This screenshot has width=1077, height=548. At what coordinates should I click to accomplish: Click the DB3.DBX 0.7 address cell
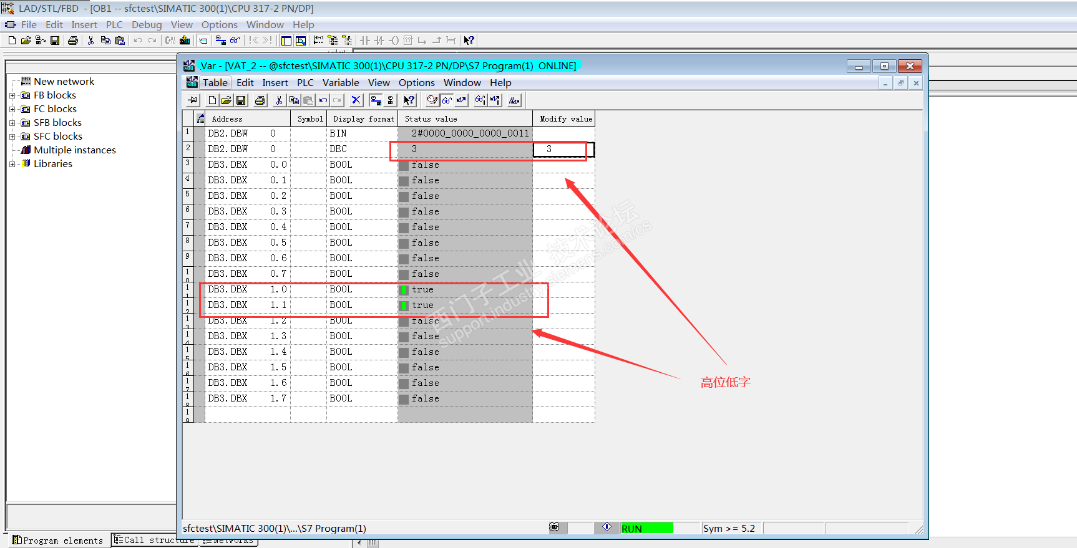248,274
